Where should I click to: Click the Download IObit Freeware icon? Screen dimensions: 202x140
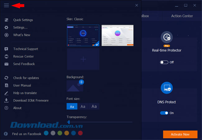coord(6,100)
